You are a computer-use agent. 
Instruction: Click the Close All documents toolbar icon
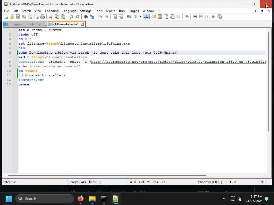click(36, 17)
